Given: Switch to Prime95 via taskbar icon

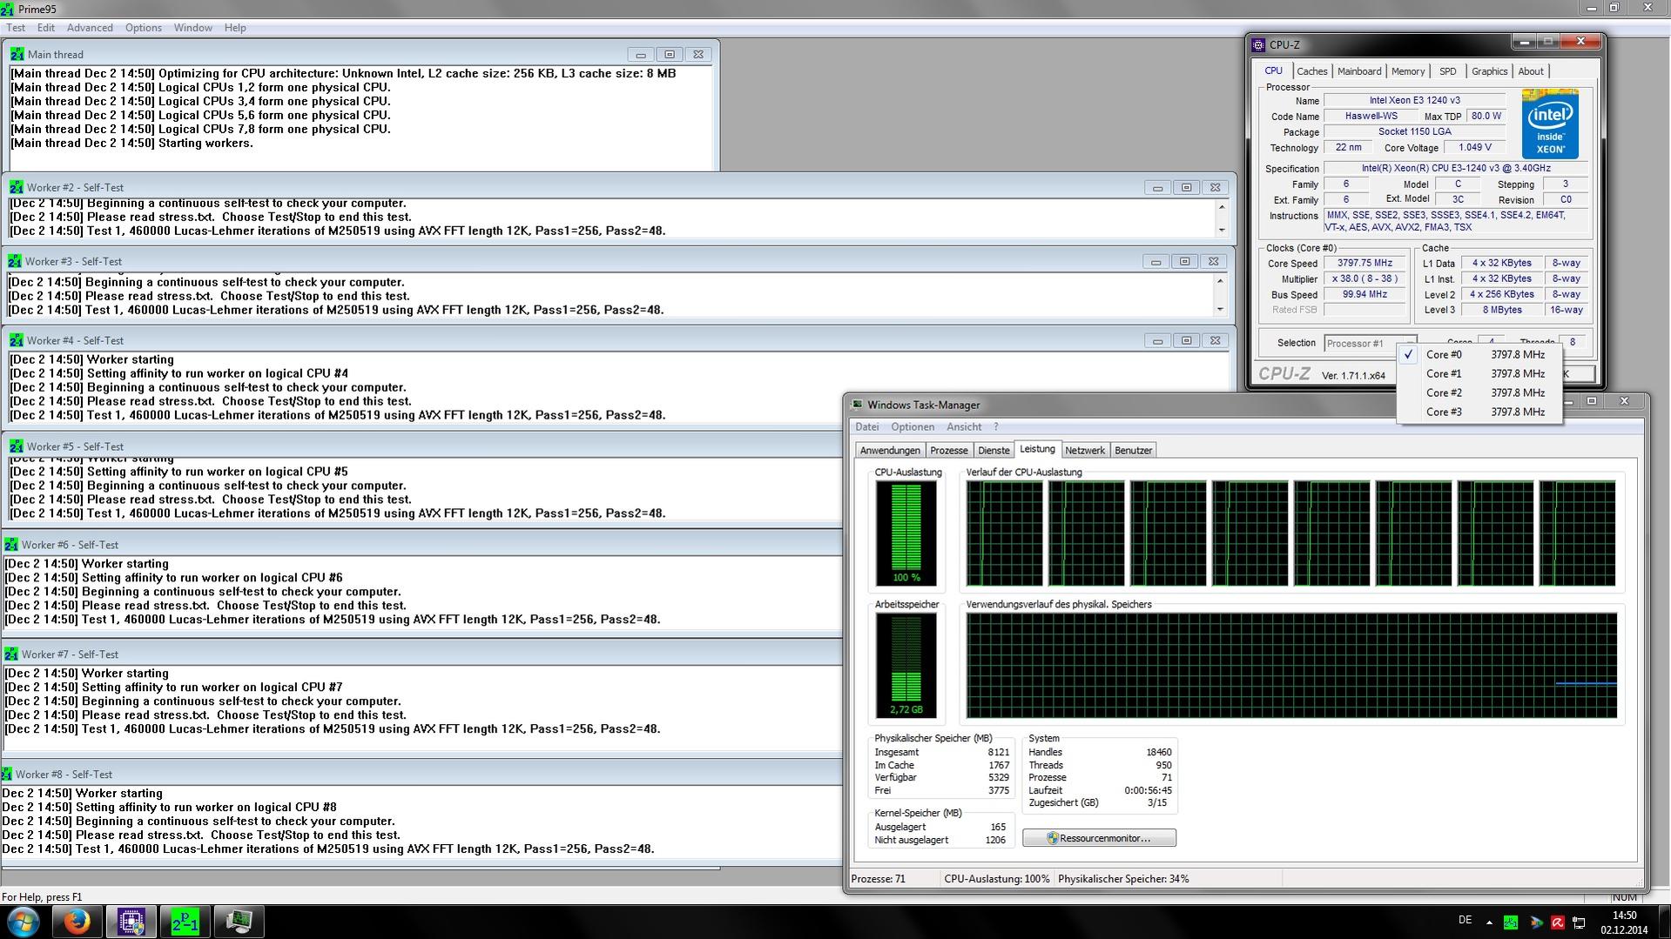Looking at the screenshot, I should [x=185, y=922].
